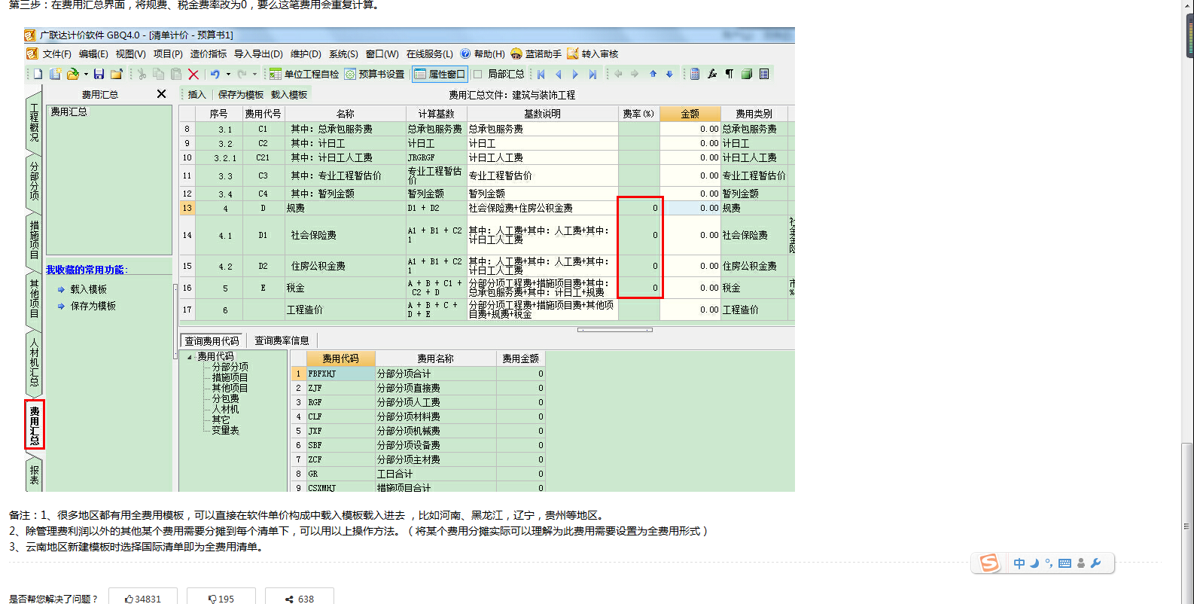
Task: Close the 费用汇总 panel with X
Action: click(161, 94)
